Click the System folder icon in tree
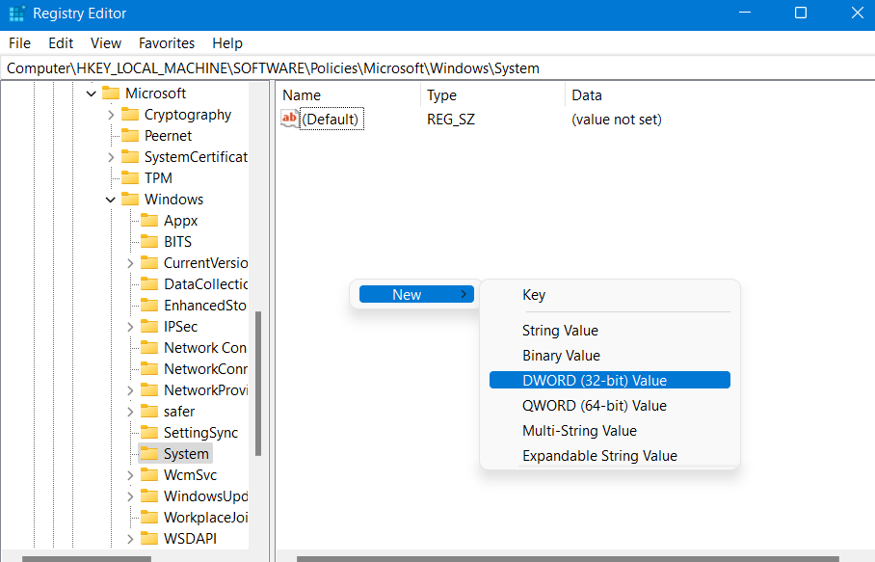 click(149, 454)
